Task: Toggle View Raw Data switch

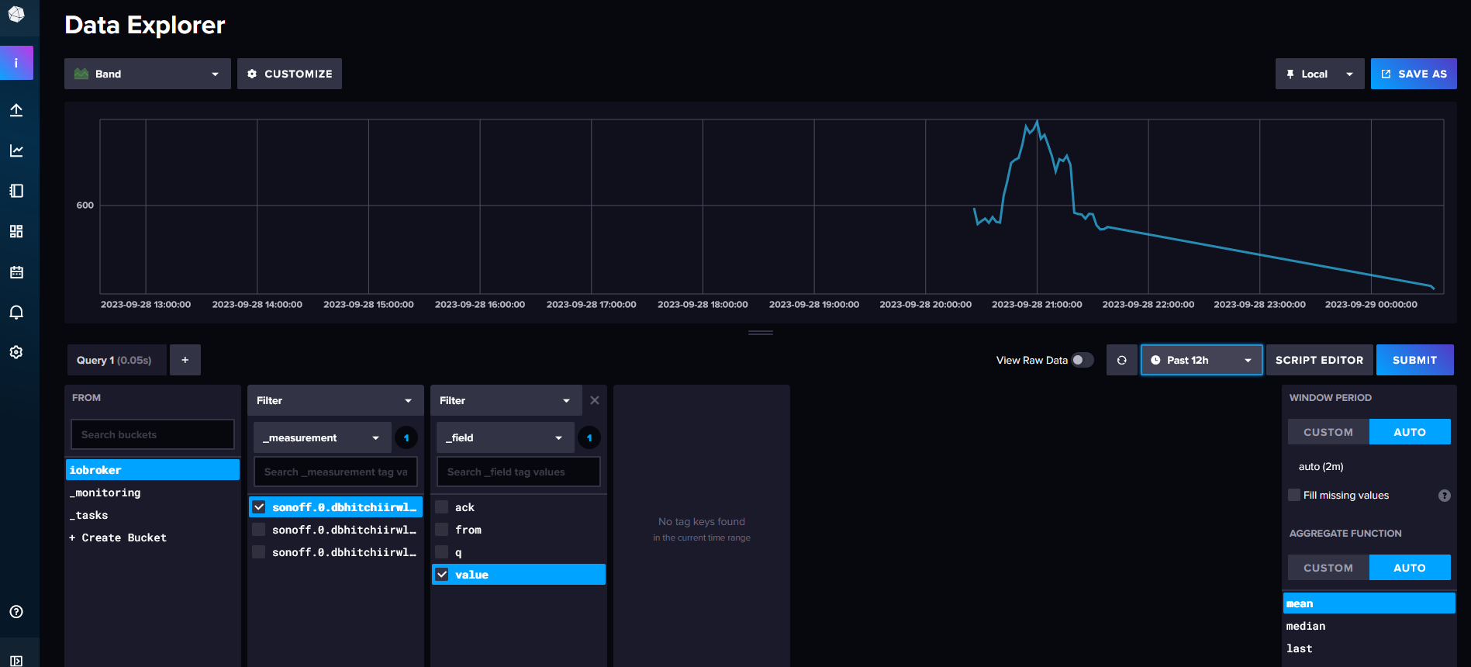Action: (x=1083, y=360)
